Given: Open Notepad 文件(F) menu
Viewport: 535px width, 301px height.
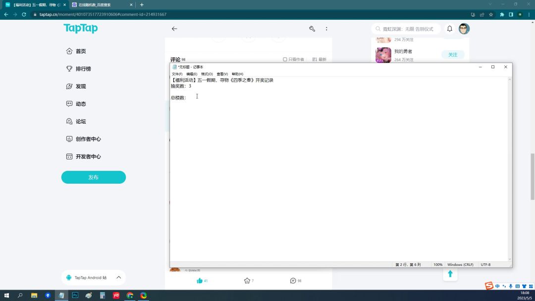Looking at the screenshot, I should point(177,74).
